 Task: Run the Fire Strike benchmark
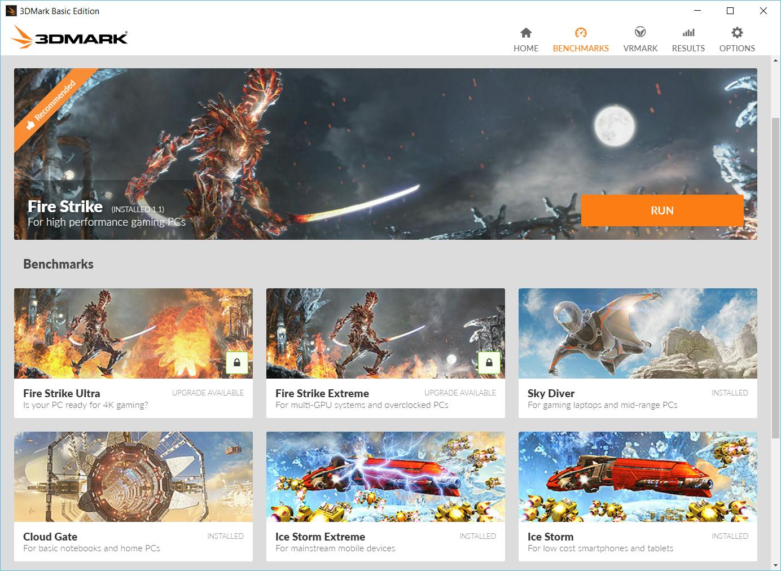(662, 210)
